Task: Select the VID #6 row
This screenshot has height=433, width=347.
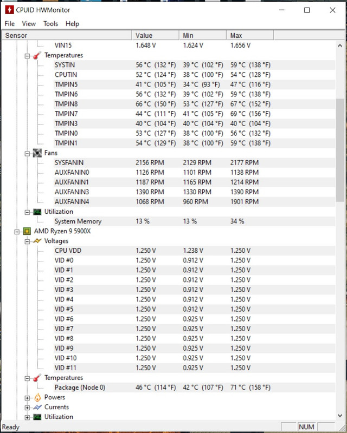Action: [x=195, y=319]
